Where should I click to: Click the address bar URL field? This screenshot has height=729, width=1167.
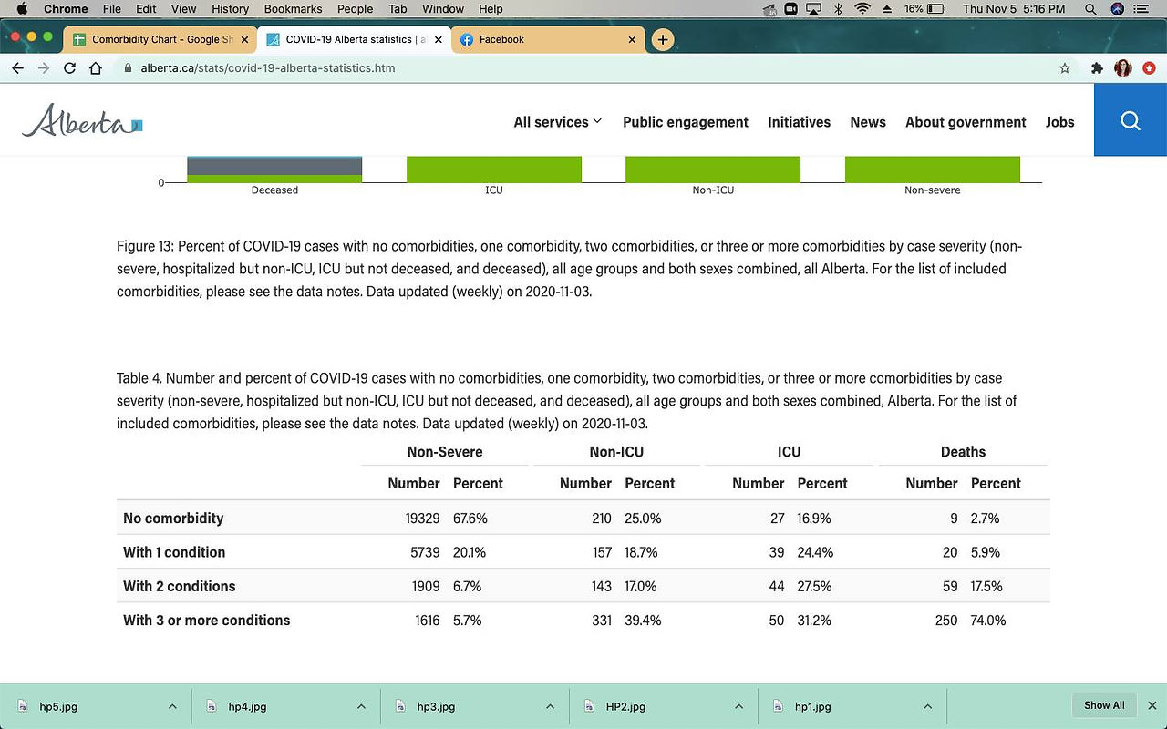(x=583, y=68)
